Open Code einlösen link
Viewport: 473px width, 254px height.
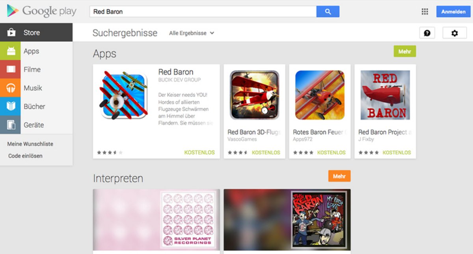25,156
